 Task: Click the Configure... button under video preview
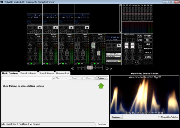117,117
